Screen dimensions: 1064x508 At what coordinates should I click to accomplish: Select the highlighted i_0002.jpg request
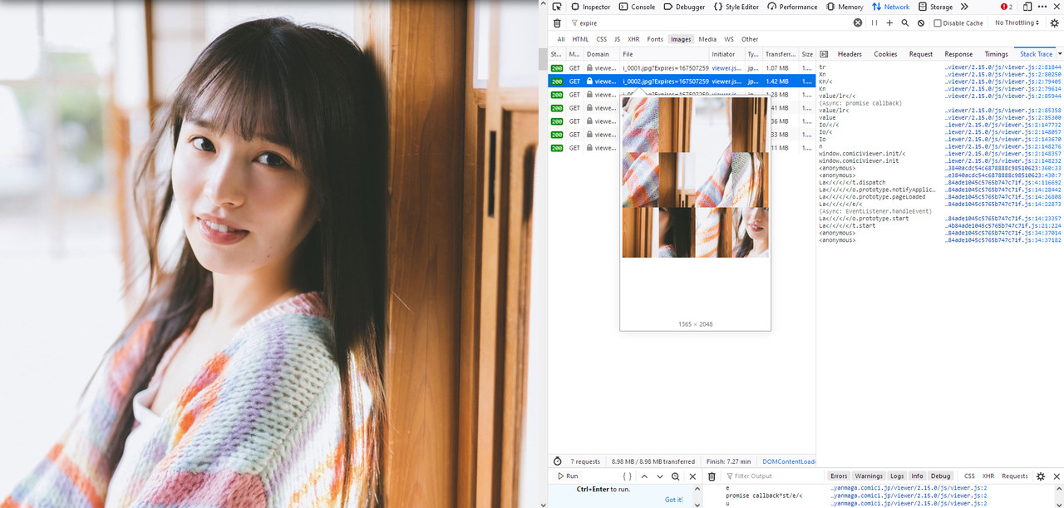pyautogui.click(x=682, y=81)
